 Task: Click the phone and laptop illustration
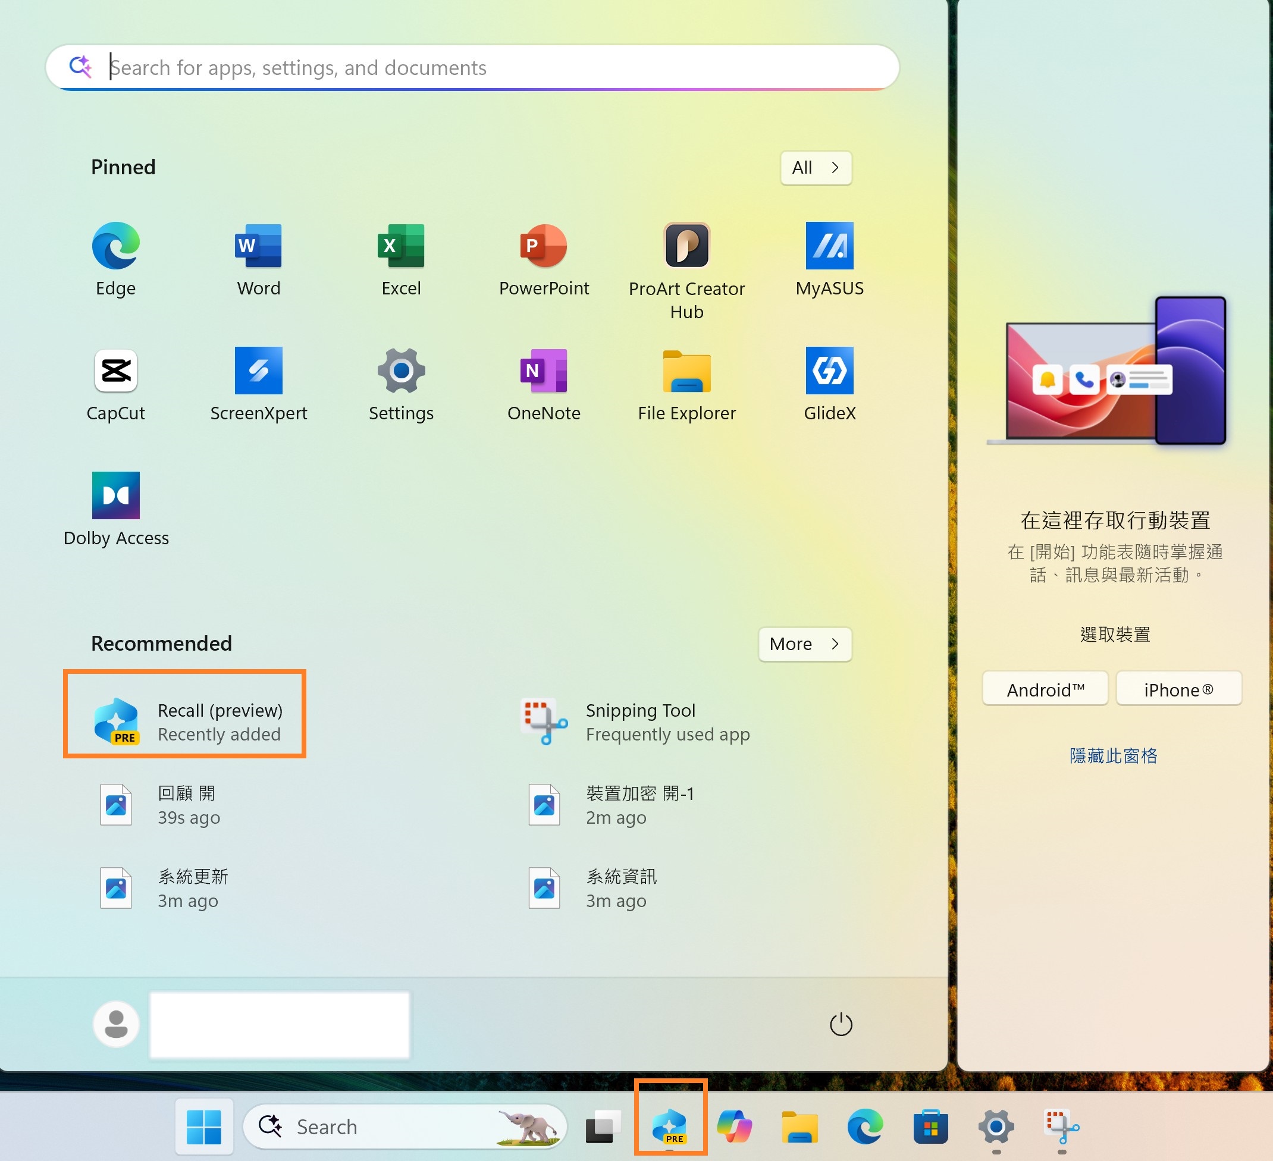click(x=1106, y=371)
